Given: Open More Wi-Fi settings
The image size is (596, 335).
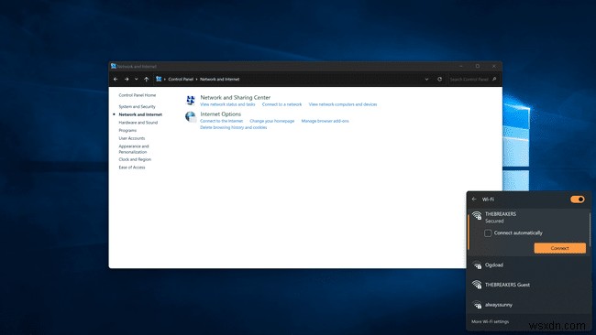Looking at the screenshot, I should [490, 321].
